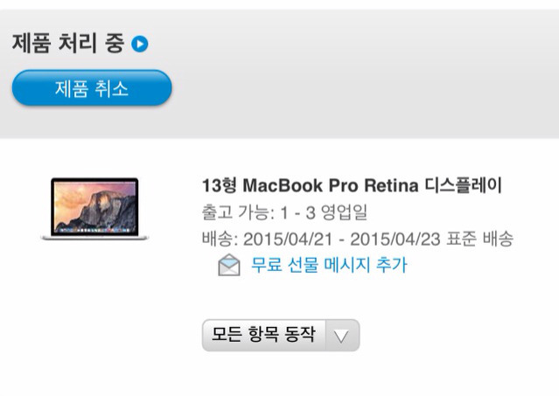
Task: Click the 배송 label text
Action: [218, 239]
